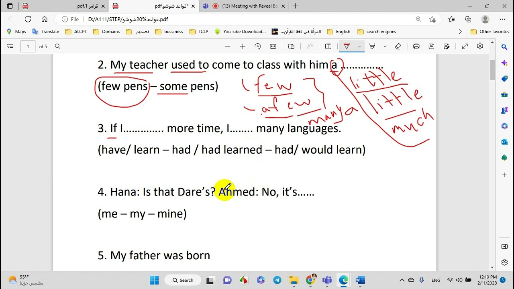Open the Other favorites folder

tap(490, 32)
